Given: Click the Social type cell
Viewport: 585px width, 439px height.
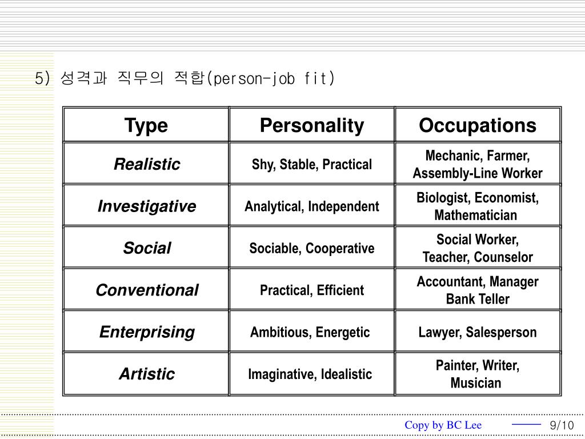Looking at the screenshot, I should coord(146,248).
